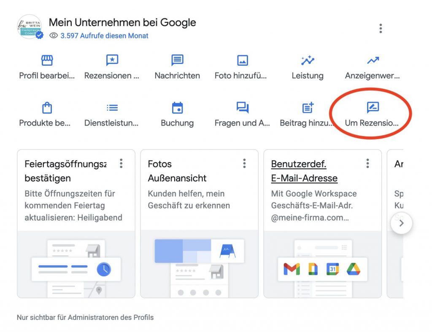Open Dienstleistungen list icon

[x=112, y=107]
